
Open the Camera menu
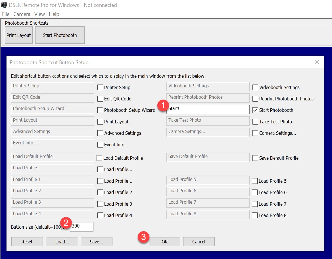22,14
